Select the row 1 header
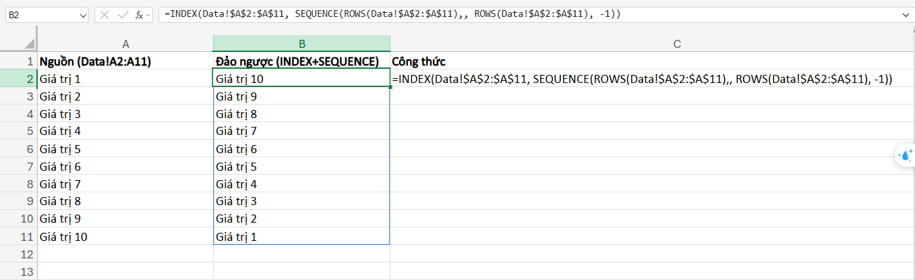 19,61
